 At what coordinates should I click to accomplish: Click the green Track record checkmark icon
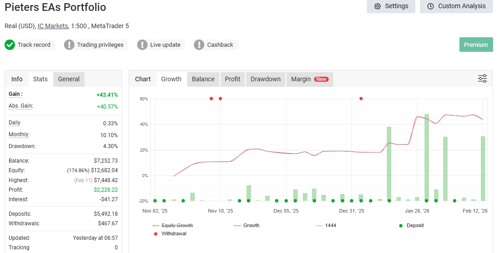click(10, 45)
